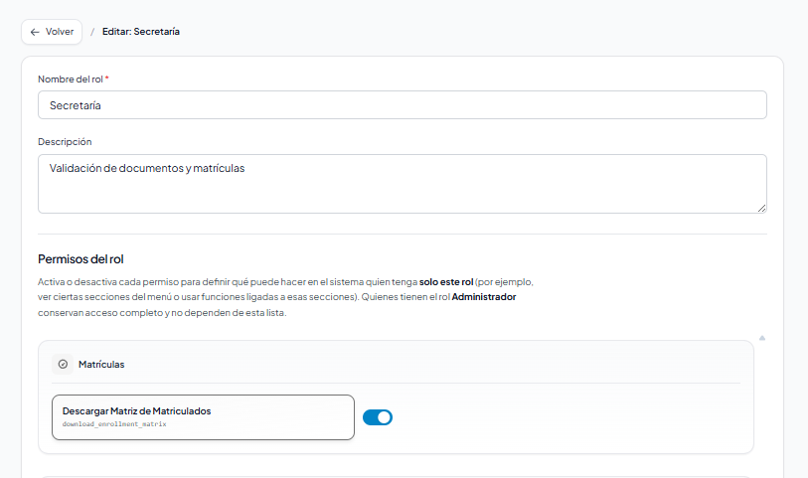Focus the Nombre del rol field
This screenshot has height=478, width=808.
coord(402,105)
